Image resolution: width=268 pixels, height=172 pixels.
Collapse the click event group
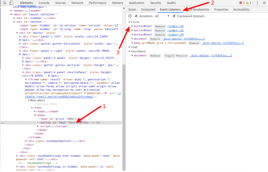point(130,22)
